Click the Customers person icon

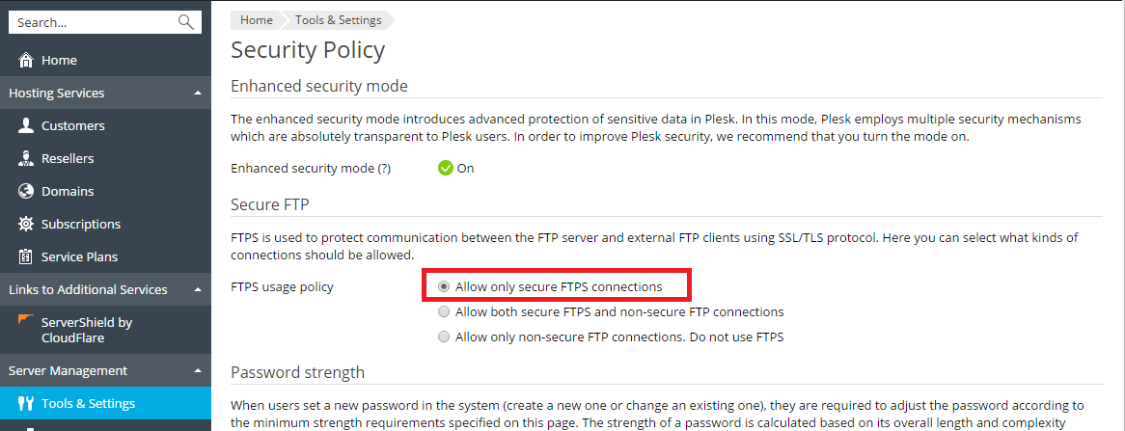pos(26,126)
